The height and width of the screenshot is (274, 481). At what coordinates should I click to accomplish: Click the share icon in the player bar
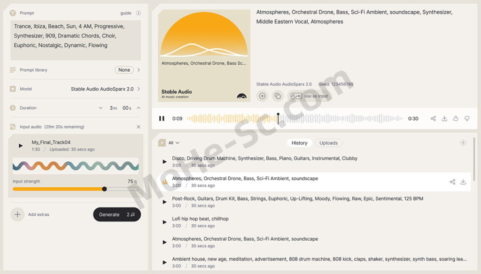click(433, 119)
